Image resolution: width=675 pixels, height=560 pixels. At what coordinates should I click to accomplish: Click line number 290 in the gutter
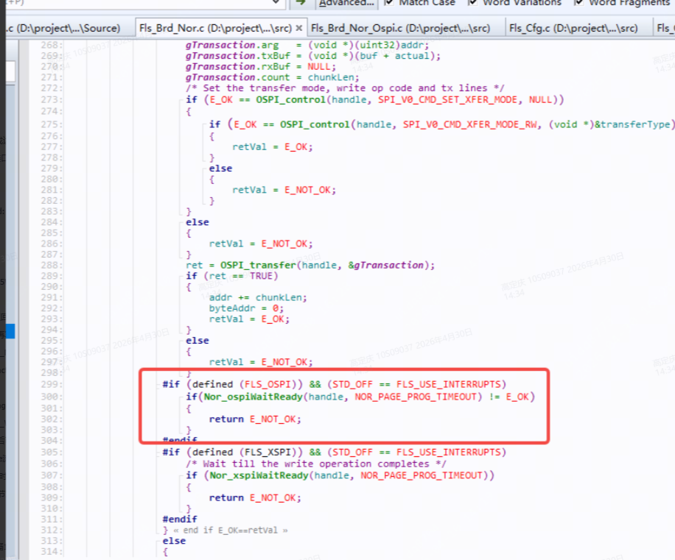(x=51, y=287)
